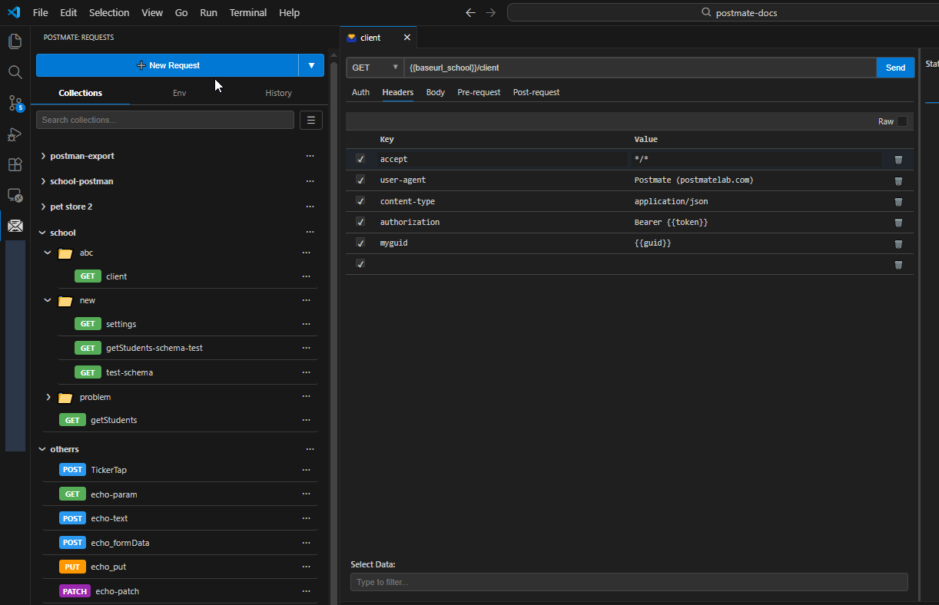This screenshot has height=605, width=939.
Task: Open the New Request dropdown arrow
Action: (x=311, y=65)
